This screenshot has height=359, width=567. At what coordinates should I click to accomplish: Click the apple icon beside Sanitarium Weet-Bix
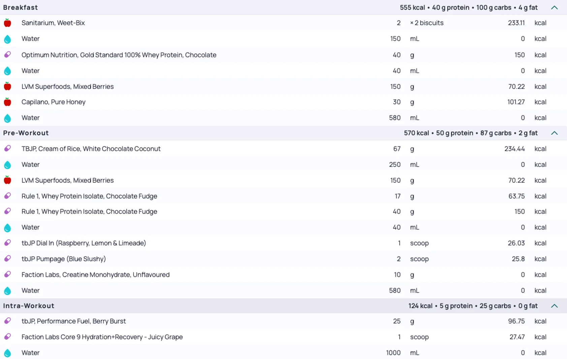coord(7,23)
